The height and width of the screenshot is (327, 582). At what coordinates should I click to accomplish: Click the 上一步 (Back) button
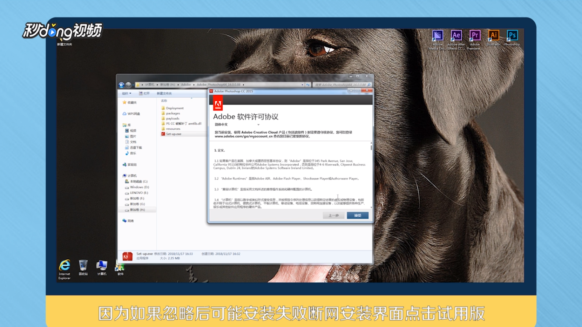click(x=334, y=215)
